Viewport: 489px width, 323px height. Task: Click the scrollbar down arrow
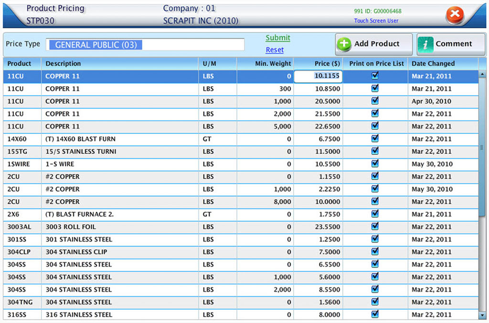pos(482,315)
